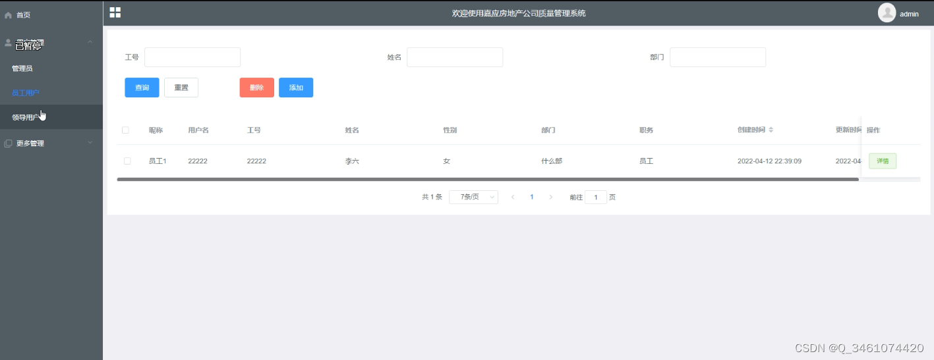Open the 7条/页 page size dropdown

(473, 197)
